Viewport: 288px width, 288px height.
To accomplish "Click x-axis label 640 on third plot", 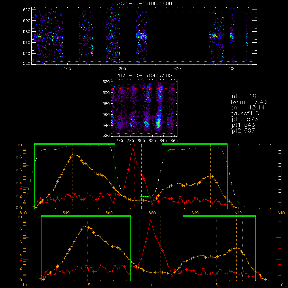I will 281,213.
